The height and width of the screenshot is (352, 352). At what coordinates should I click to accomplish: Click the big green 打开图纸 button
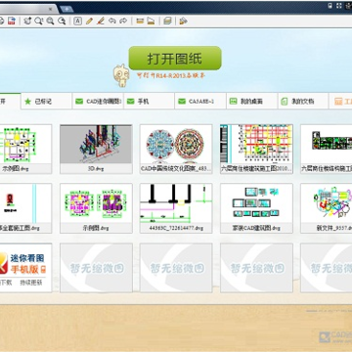[175, 58]
